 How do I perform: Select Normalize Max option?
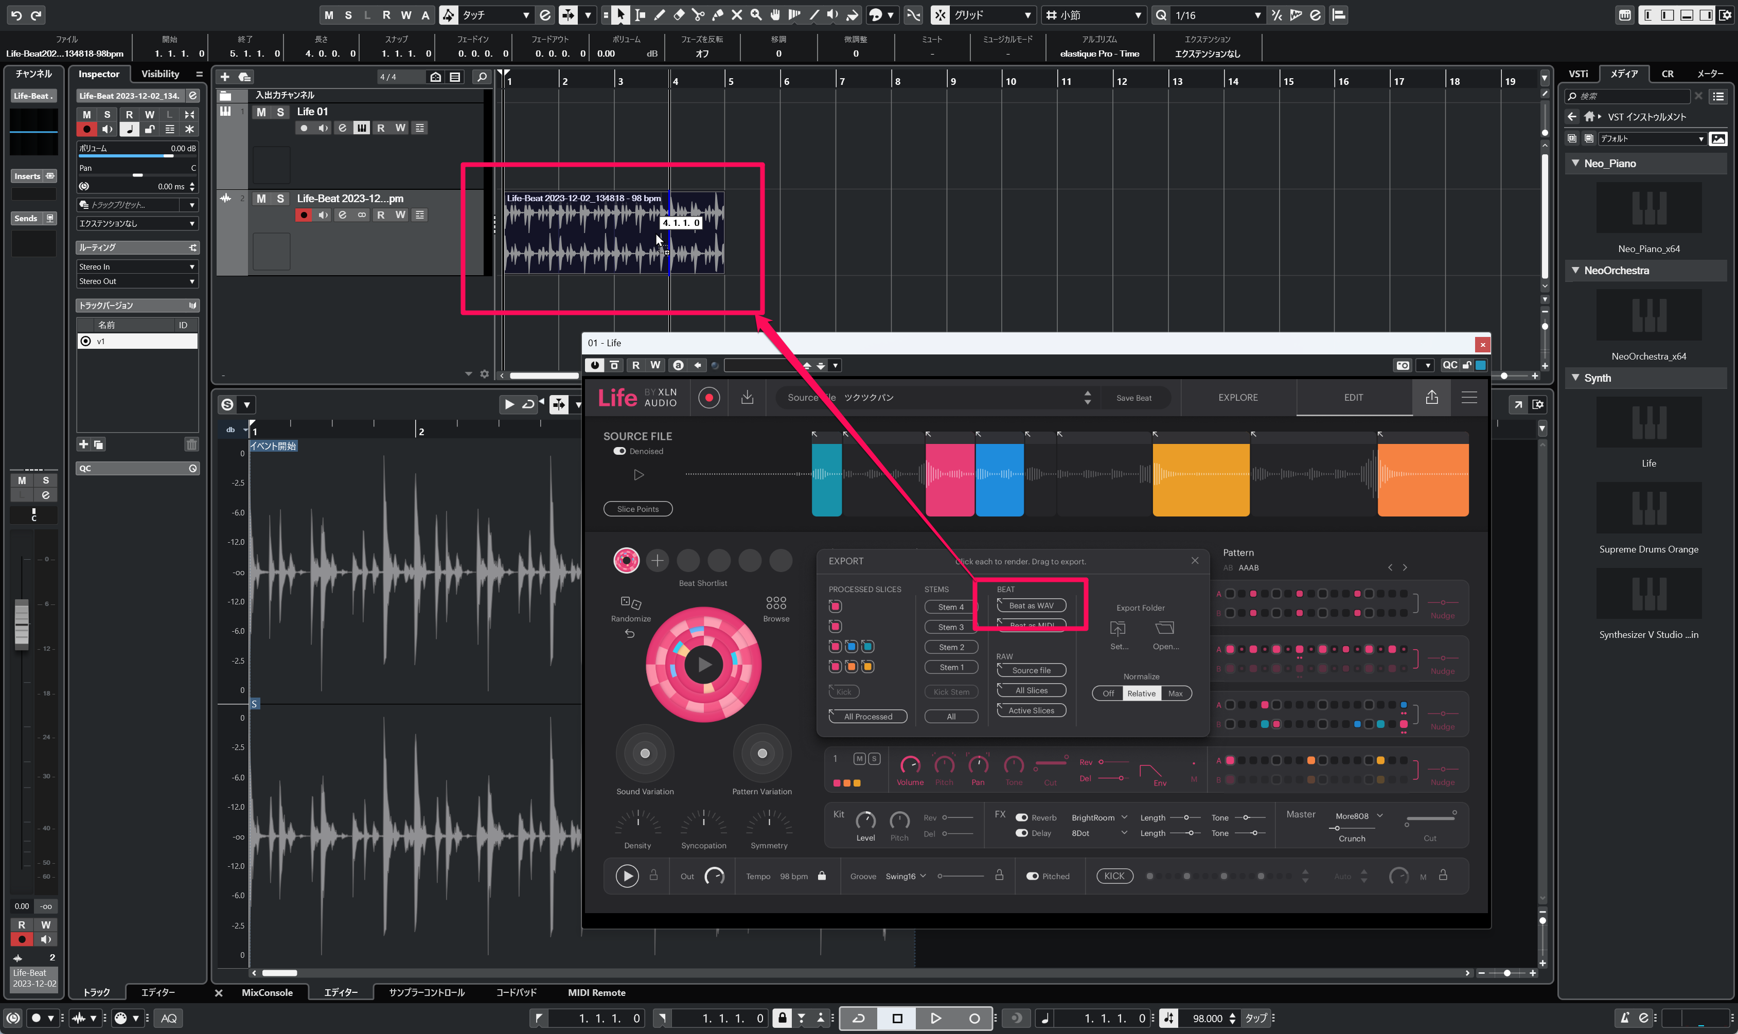pyautogui.click(x=1176, y=693)
